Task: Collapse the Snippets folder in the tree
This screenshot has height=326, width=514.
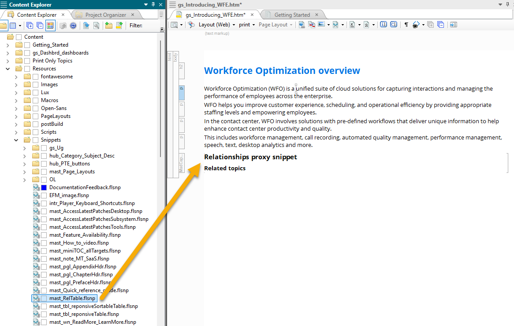Action: 16,140
